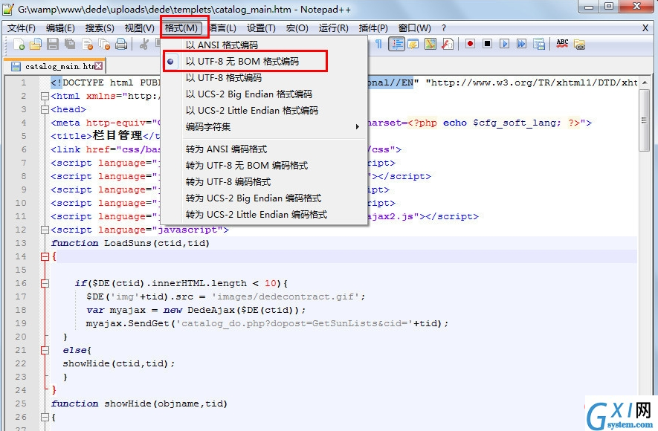This screenshot has width=658, height=431.
Task: Cut selection with the scissors icon
Action: click(x=144, y=44)
